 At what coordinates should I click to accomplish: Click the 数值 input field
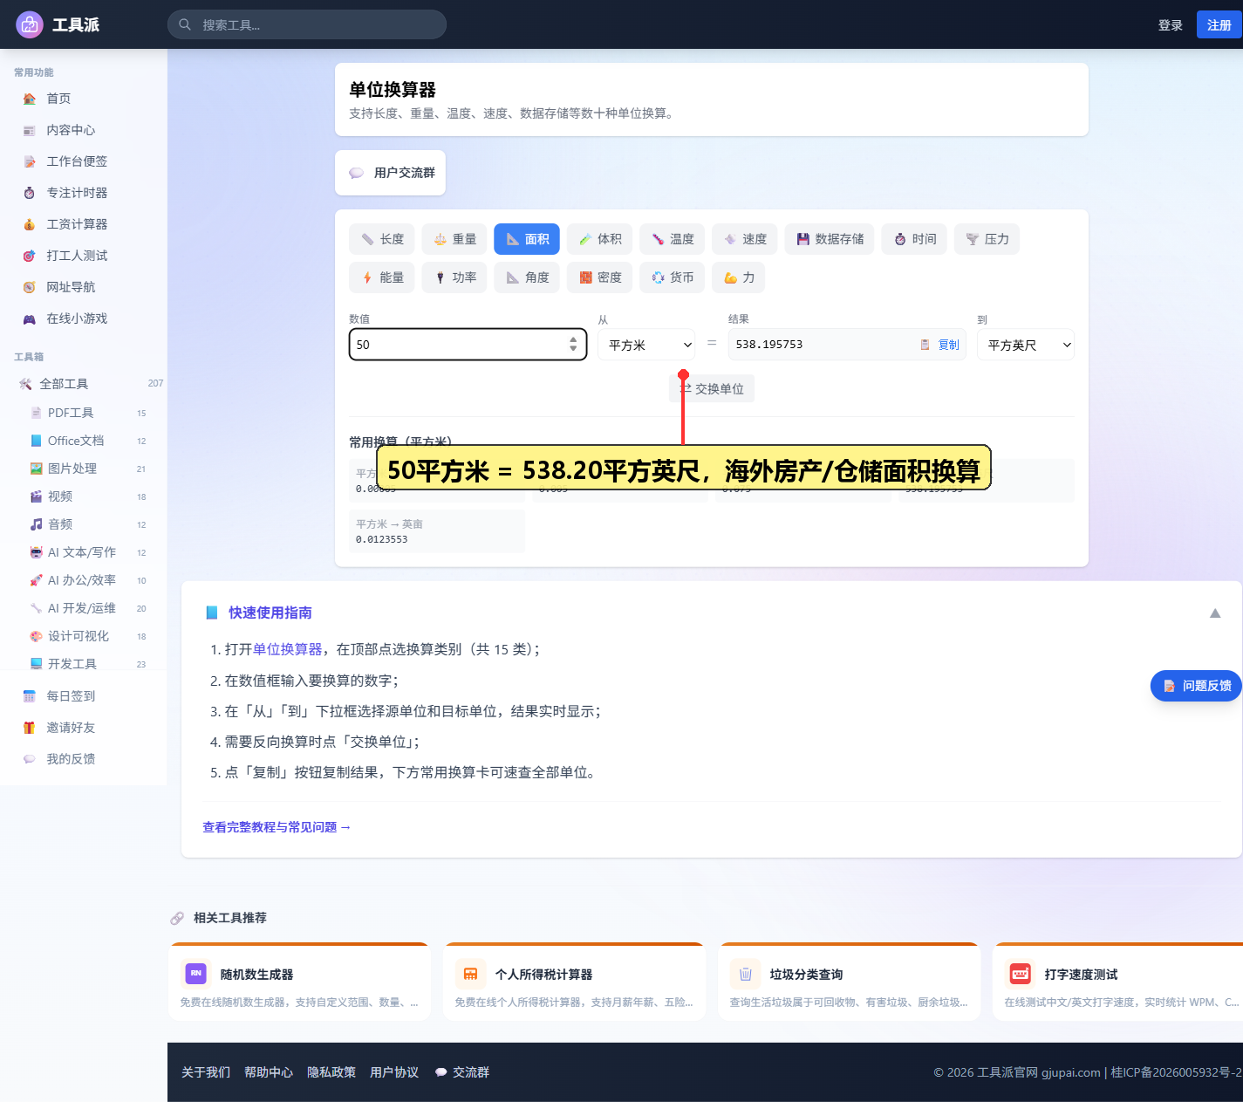[468, 345]
